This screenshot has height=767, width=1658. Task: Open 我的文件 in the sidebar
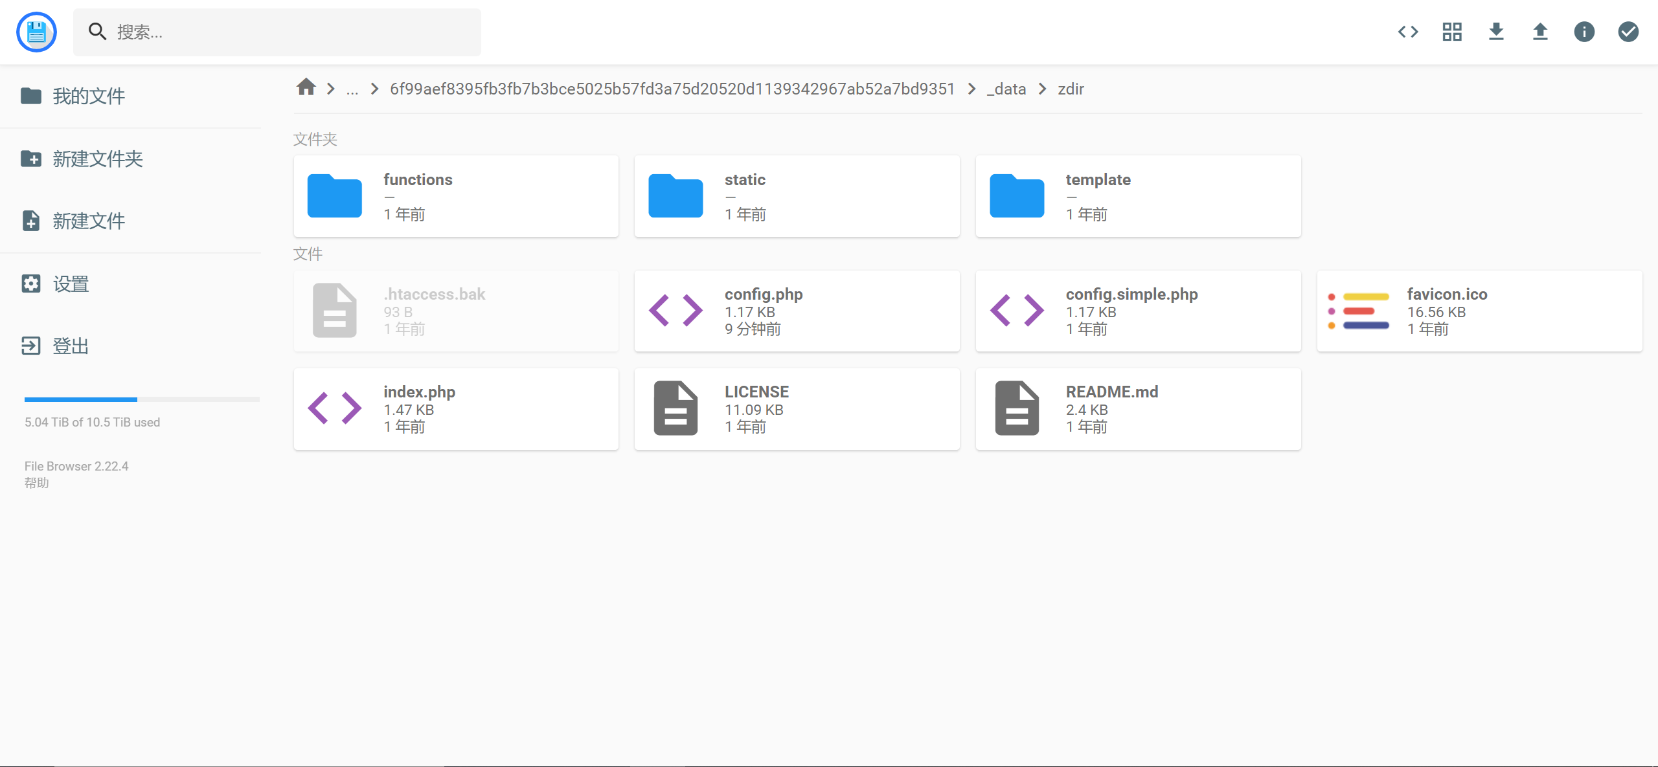pyautogui.click(x=88, y=96)
